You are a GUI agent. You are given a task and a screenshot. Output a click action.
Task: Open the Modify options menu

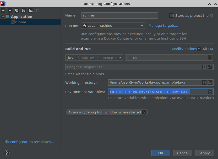pyautogui.click(x=184, y=49)
